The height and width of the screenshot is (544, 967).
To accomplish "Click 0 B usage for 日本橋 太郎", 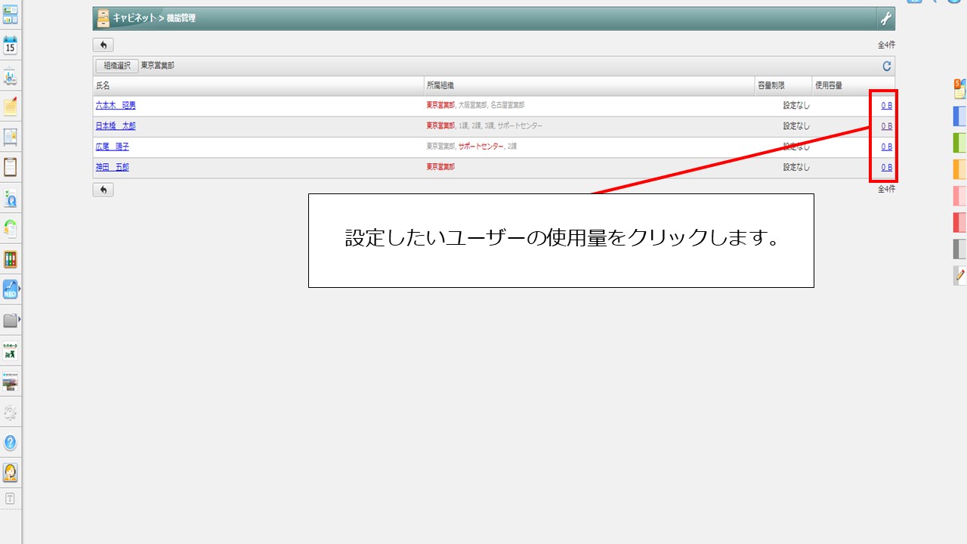I will [x=886, y=126].
